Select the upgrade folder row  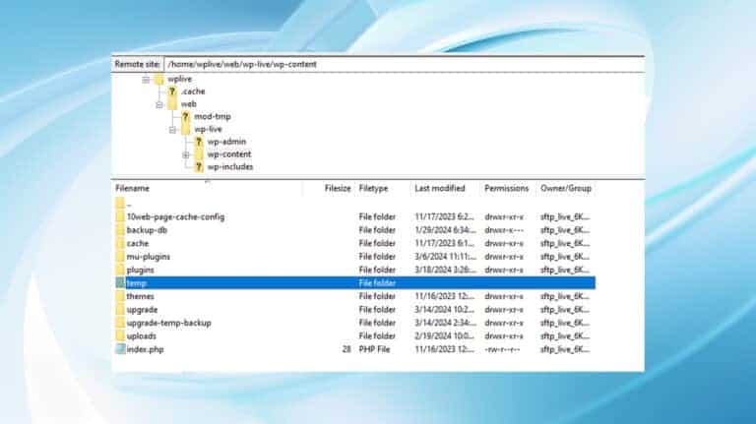pos(354,310)
